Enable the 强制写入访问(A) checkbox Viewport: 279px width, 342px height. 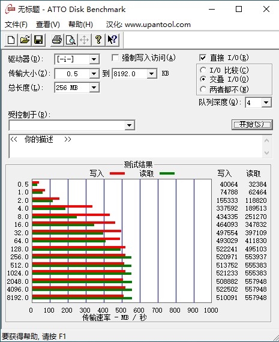point(115,58)
